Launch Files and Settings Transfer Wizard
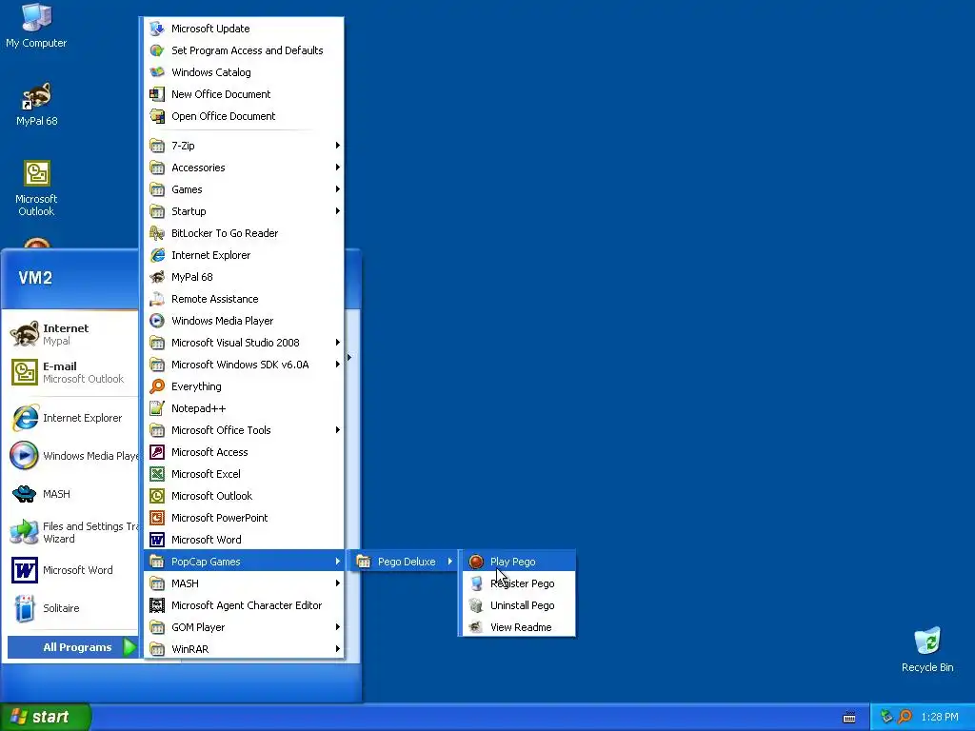The image size is (975, 731). pos(72,532)
